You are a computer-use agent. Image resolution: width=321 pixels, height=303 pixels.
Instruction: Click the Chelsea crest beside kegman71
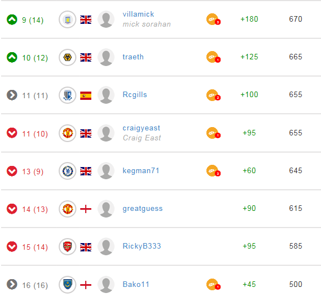pos(68,171)
